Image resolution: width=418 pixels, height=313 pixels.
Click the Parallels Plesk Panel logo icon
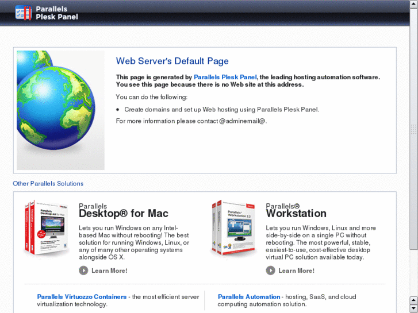[23, 13]
